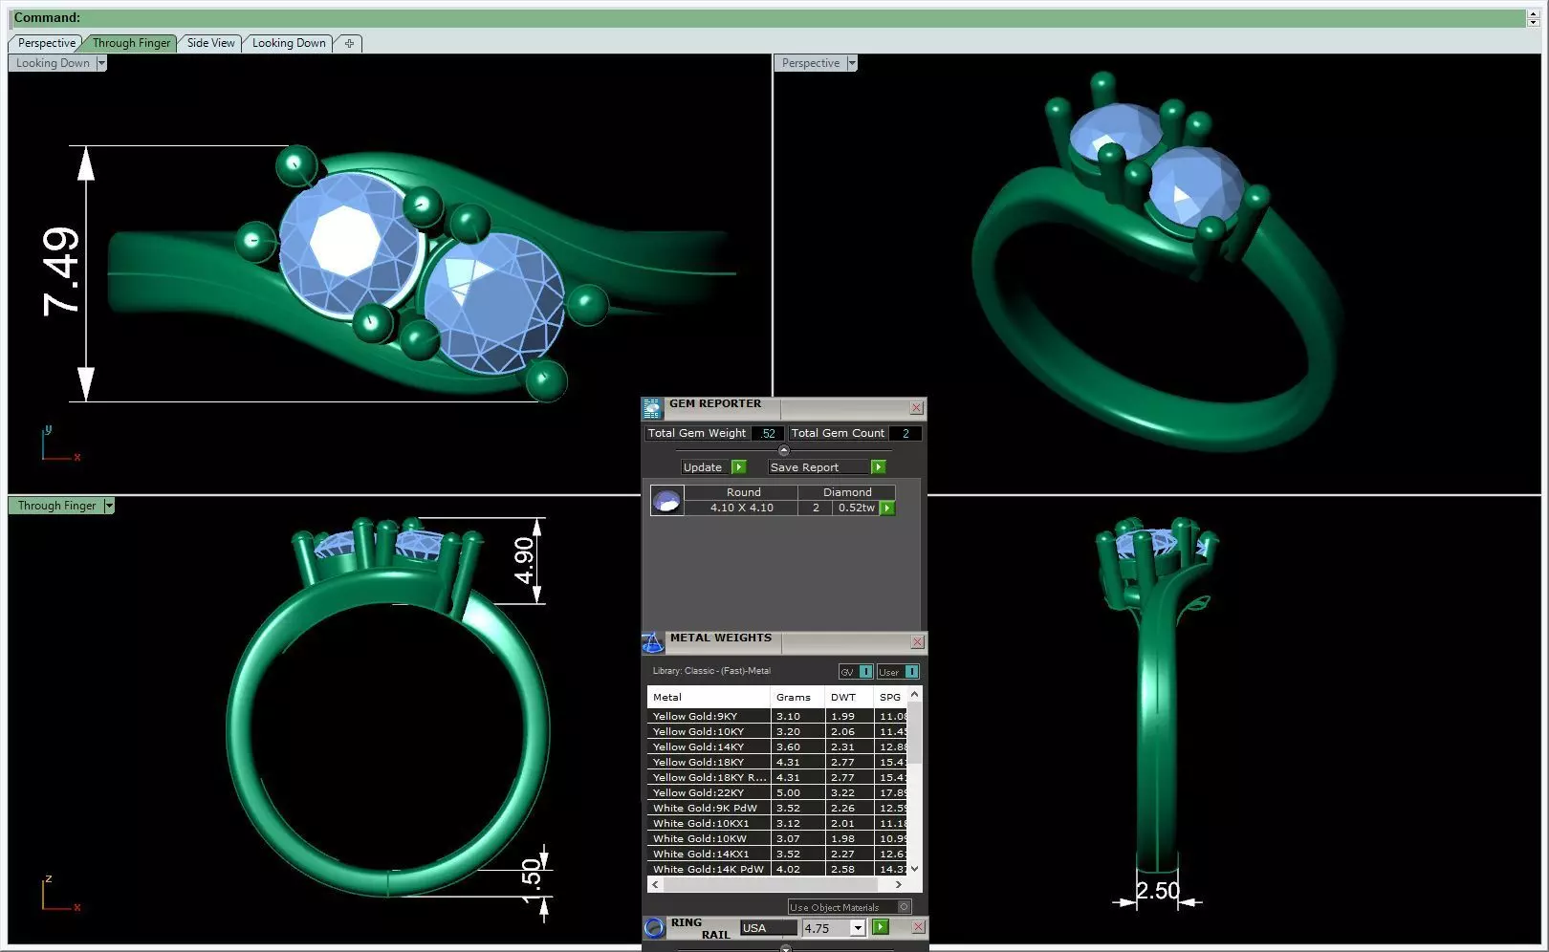Select the Yellow Gold:18KY row
1549x952 pixels.
(x=777, y=762)
